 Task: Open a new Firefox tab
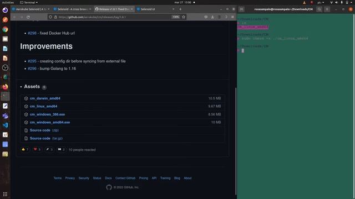tap(180, 9)
